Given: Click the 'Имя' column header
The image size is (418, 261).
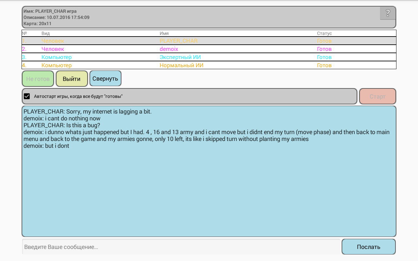Looking at the screenshot, I should click(163, 33).
